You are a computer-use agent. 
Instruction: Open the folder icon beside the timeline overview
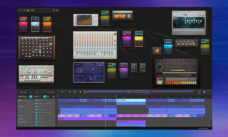[209, 92]
